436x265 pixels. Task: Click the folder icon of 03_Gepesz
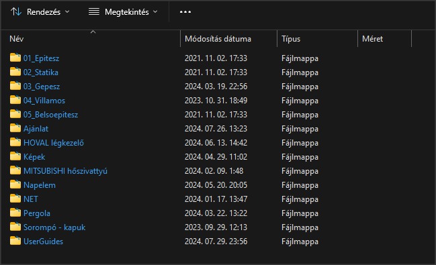pyautogui.click(x=15, y=86)
